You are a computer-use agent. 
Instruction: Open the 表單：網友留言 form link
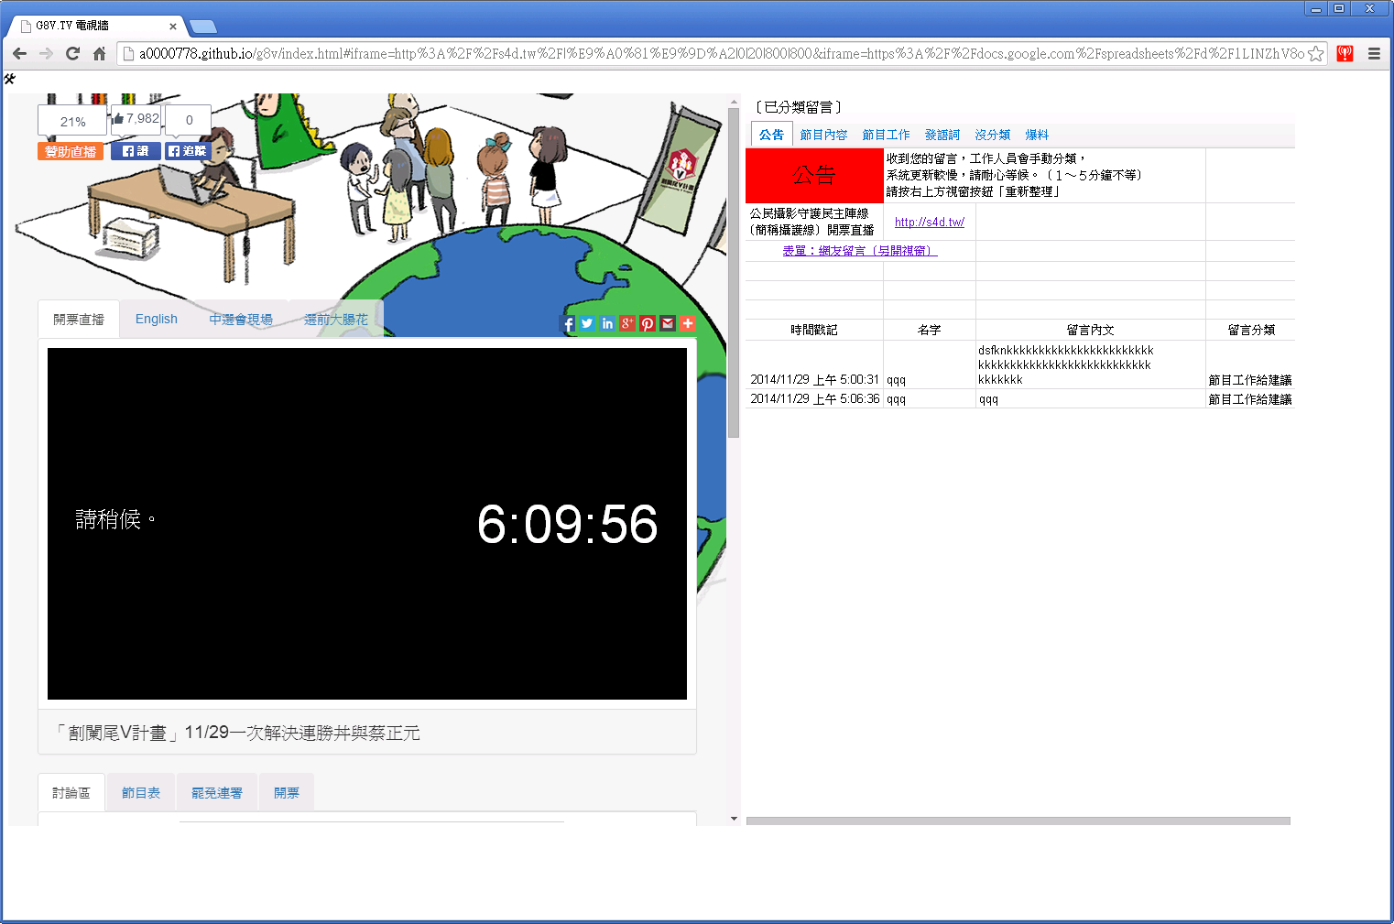point(859,251)
